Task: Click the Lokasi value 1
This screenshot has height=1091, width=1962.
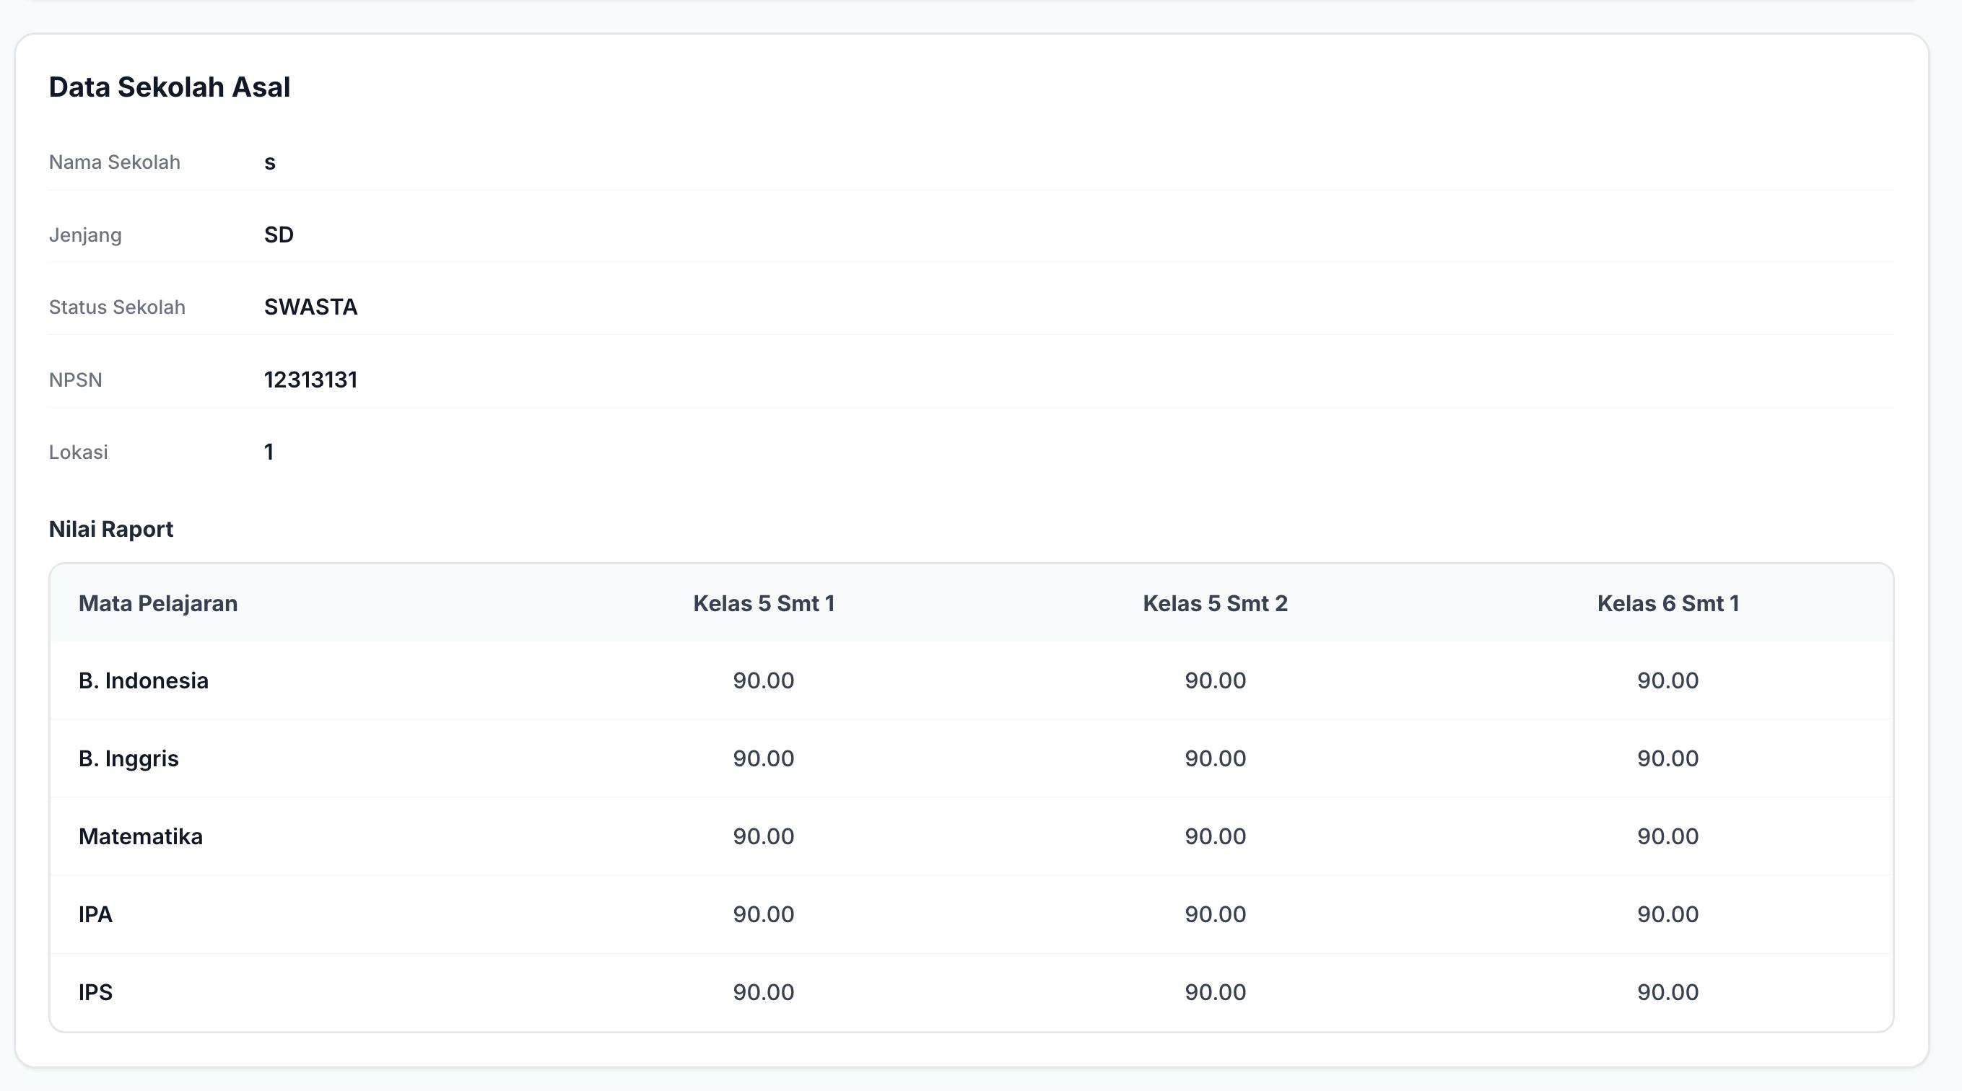Action: [x=269, y=452]
